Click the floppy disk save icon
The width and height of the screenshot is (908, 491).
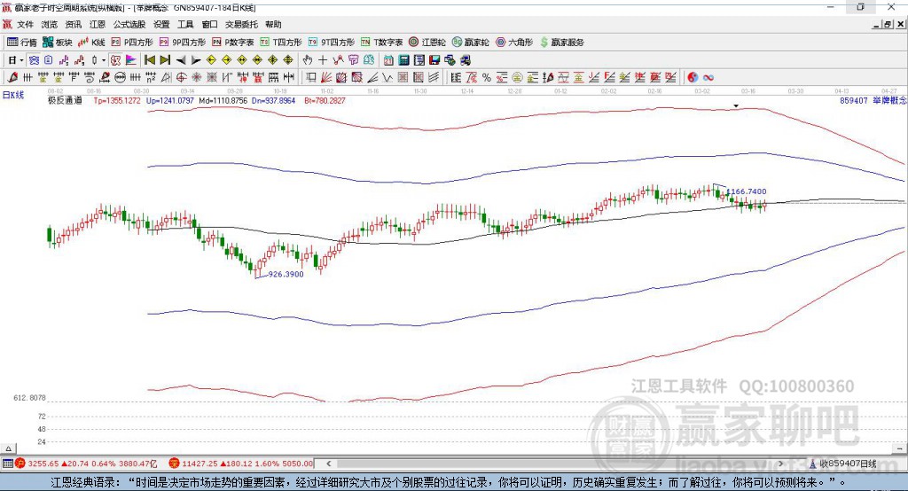[x=434, y=60]
